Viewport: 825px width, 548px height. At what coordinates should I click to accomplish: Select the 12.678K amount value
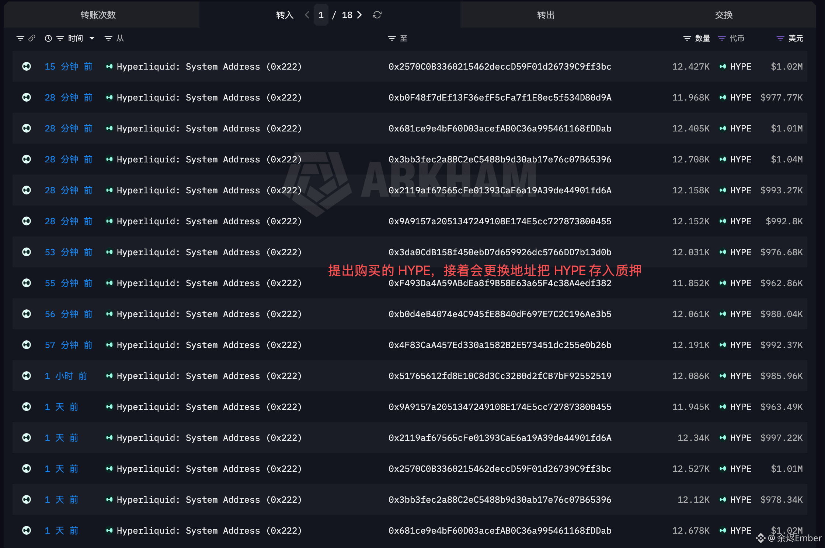coord(691,530)
